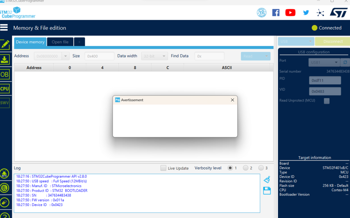The image size is (350, 218).
Task: Open the USB connection type dropdown
Action: (296, 41)
